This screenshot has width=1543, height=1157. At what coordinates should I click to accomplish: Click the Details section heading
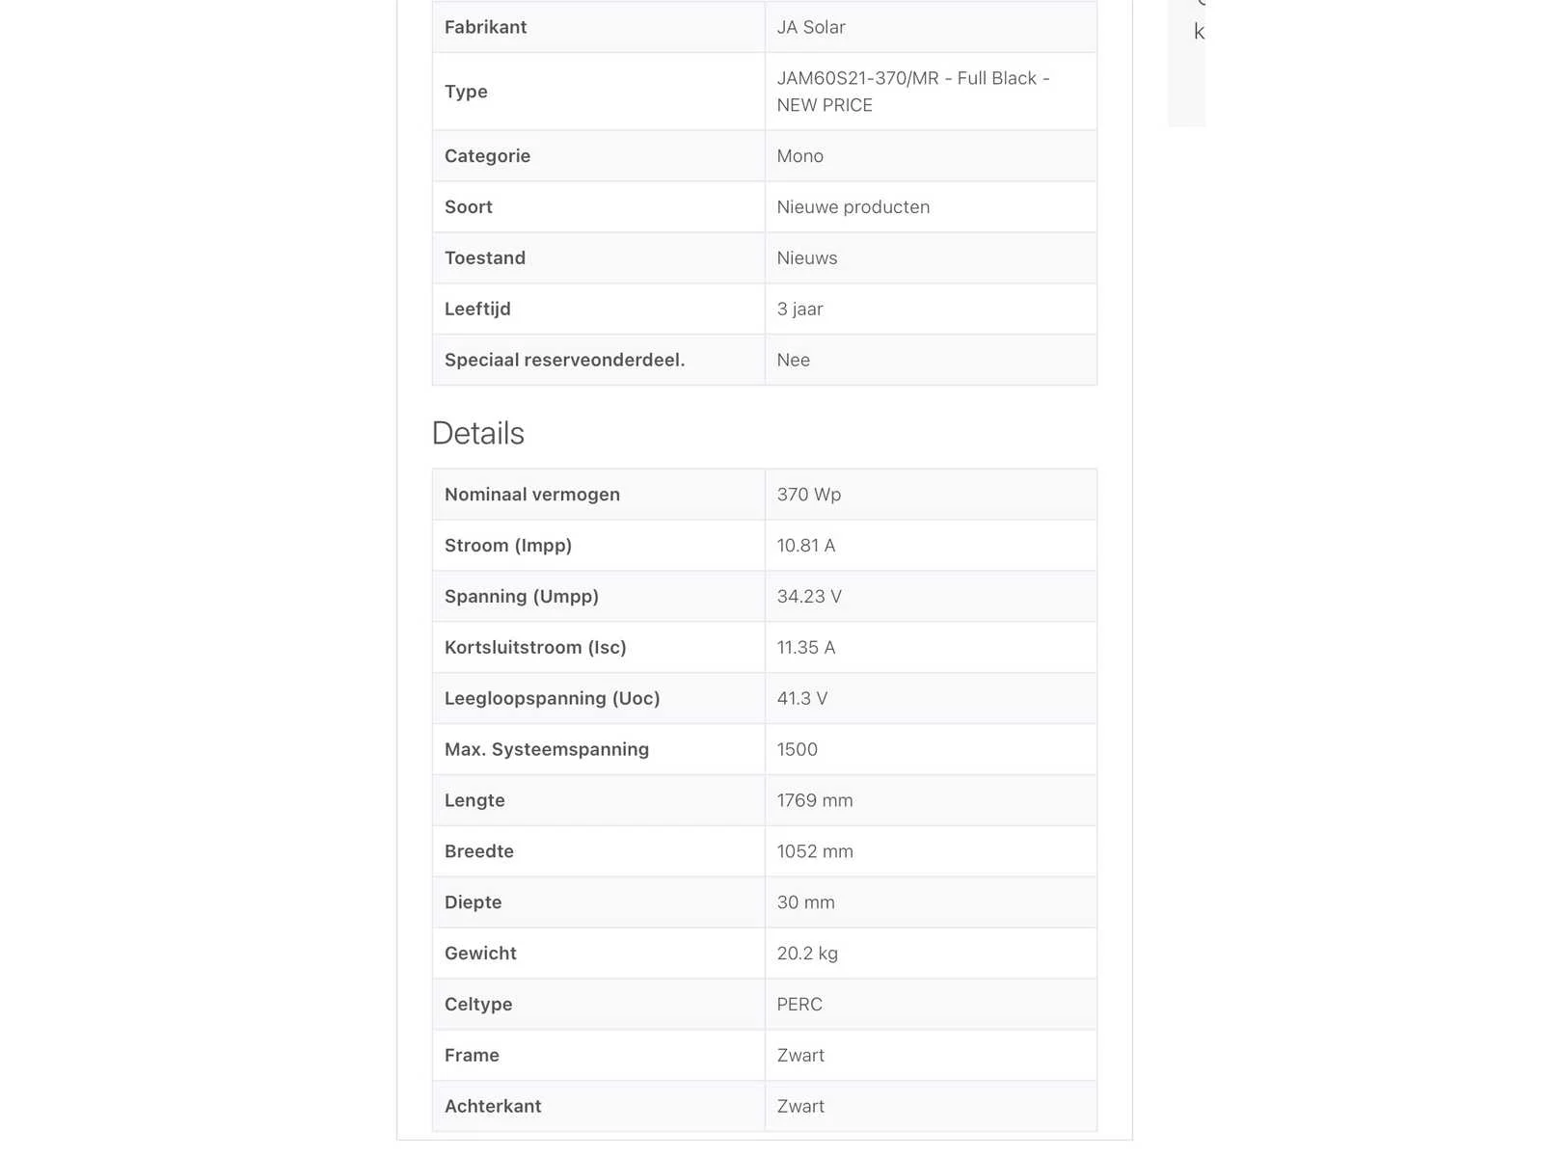478,434
